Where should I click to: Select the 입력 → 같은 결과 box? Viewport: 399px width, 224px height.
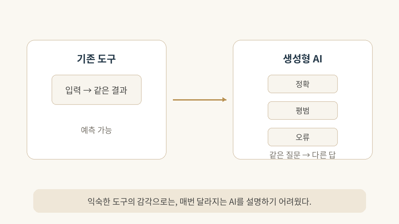coord(96,90)
